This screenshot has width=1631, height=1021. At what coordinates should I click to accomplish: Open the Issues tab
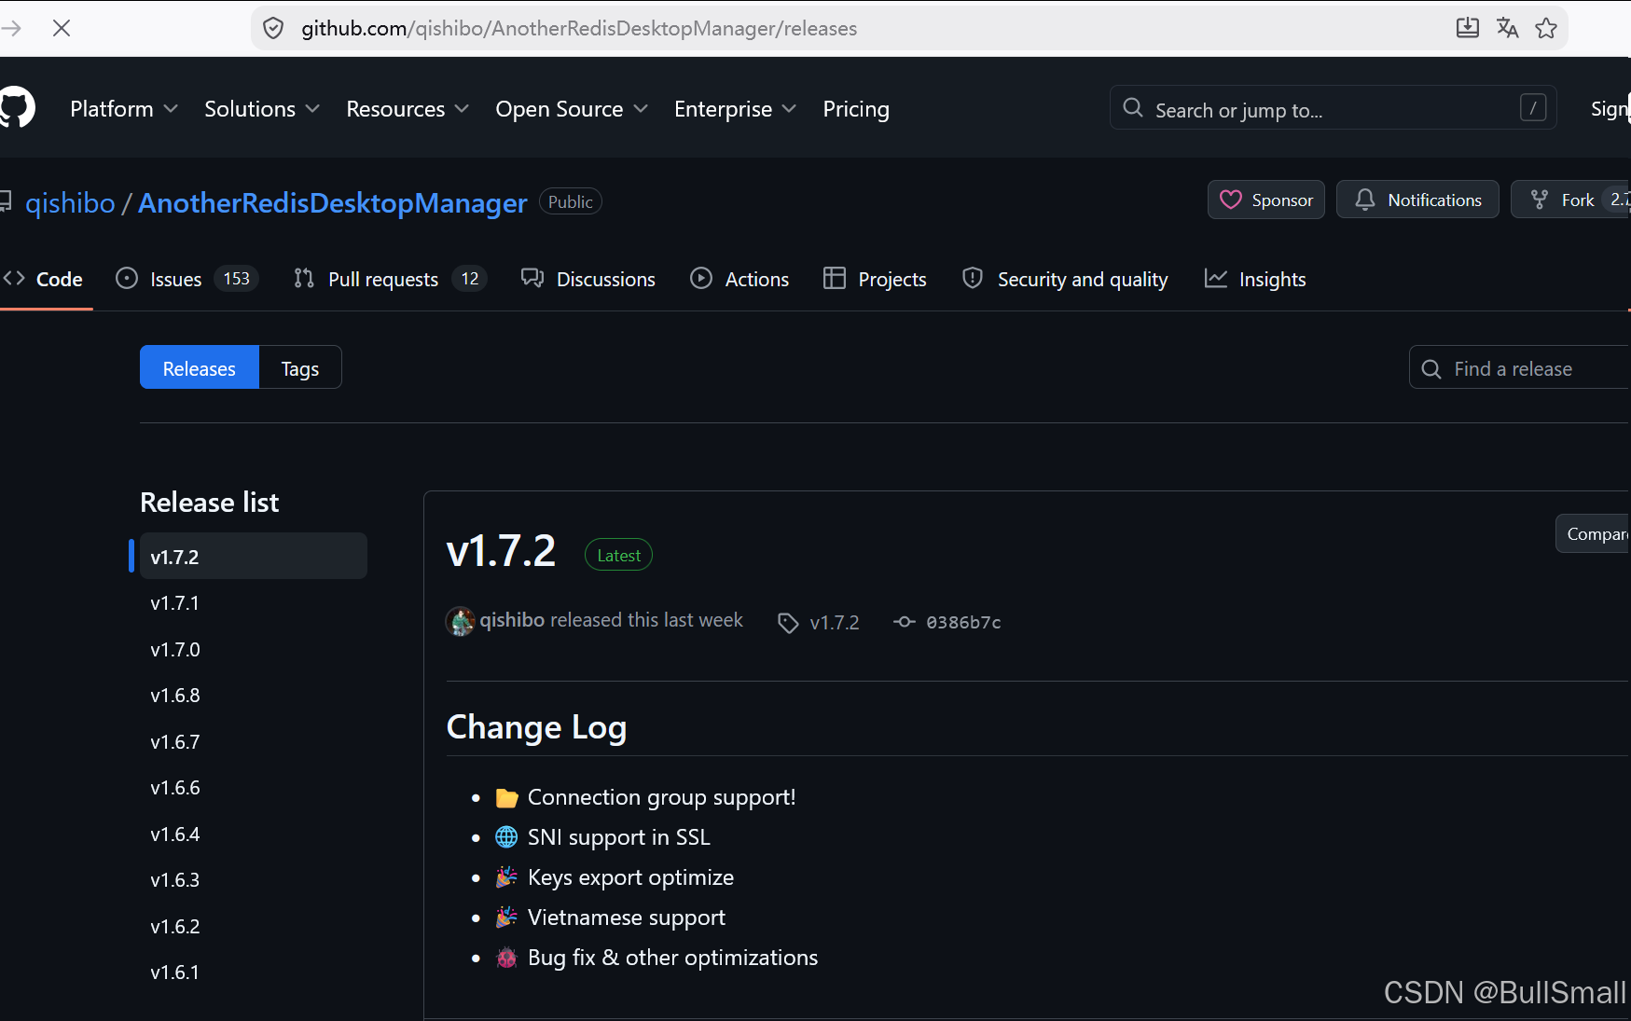click(x=187, y=279)
